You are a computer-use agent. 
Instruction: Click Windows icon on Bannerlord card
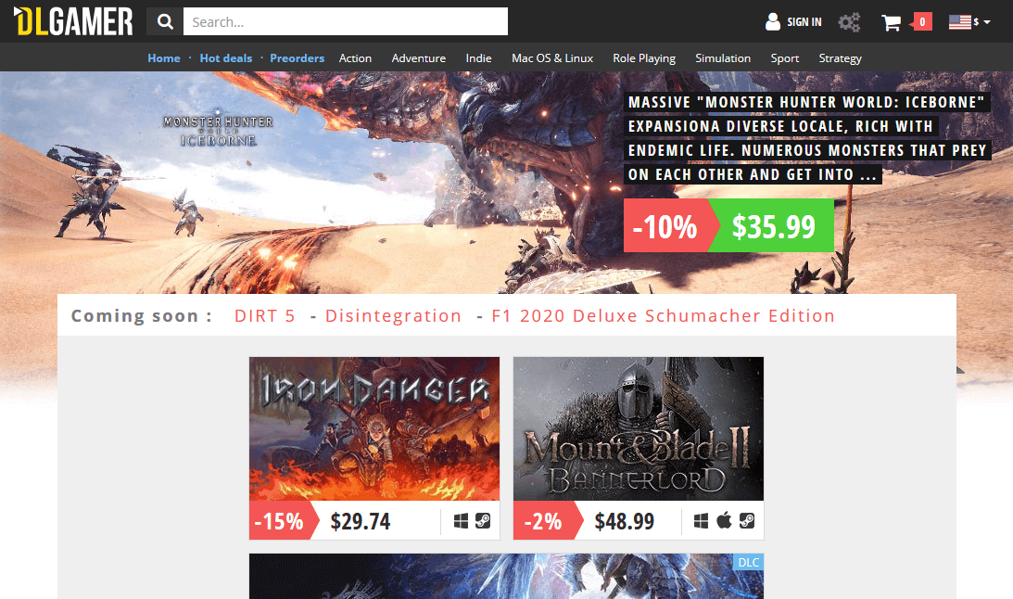(x=701, y=521)
